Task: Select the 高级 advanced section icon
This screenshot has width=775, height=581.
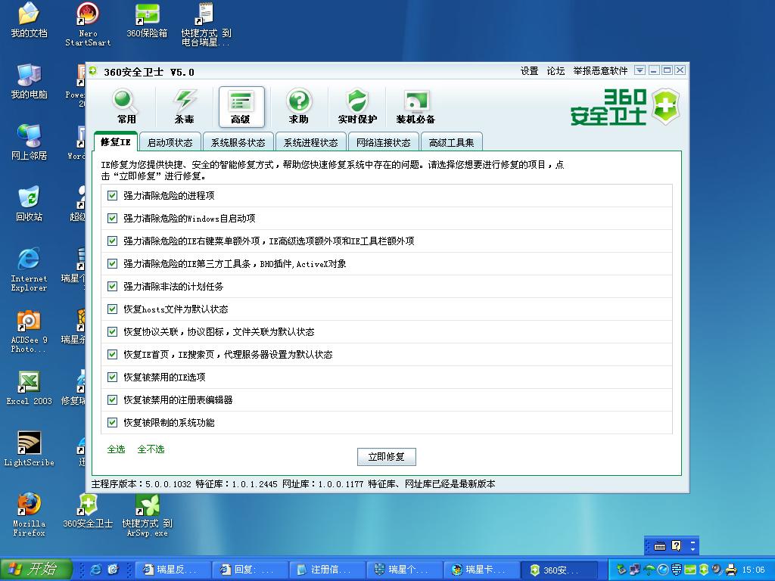Action: coord(241,107)
